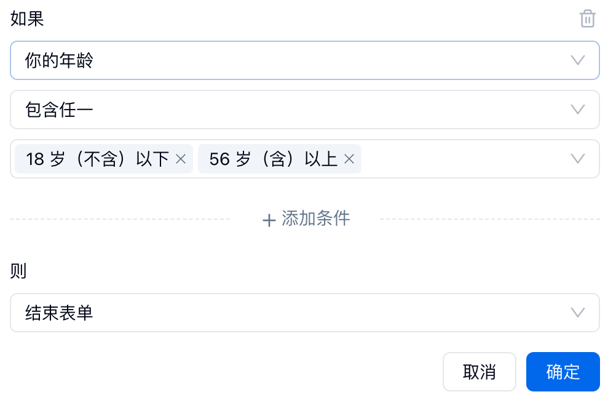Select the 56 岁（含）以上 tag label
Screen dimensions: 616x405
[x=273, y=159]
